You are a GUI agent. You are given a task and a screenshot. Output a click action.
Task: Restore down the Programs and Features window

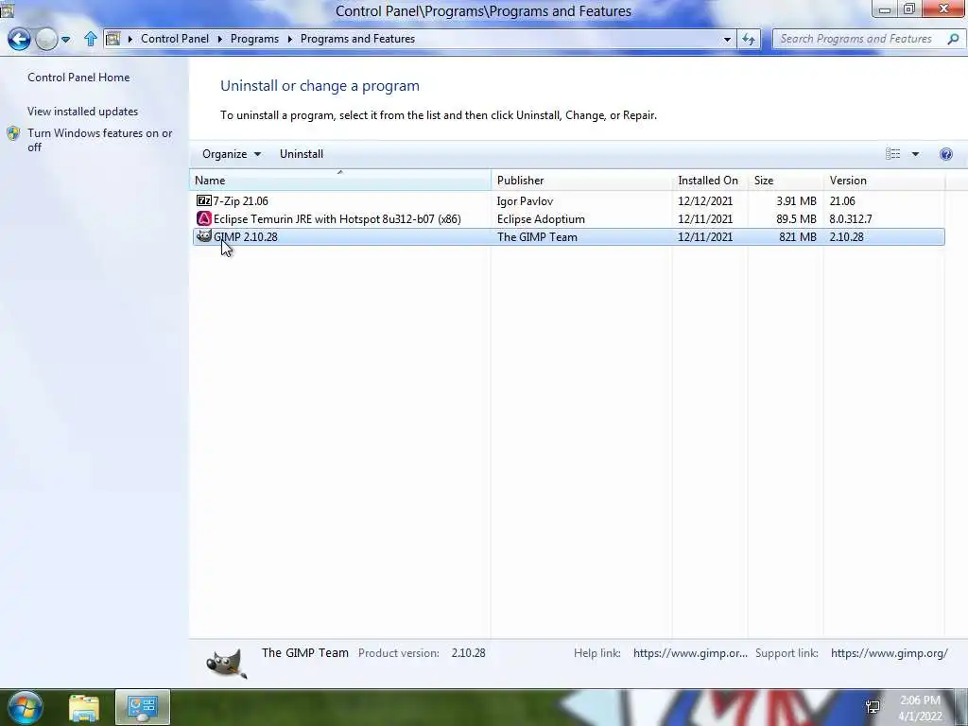point(909,9)
